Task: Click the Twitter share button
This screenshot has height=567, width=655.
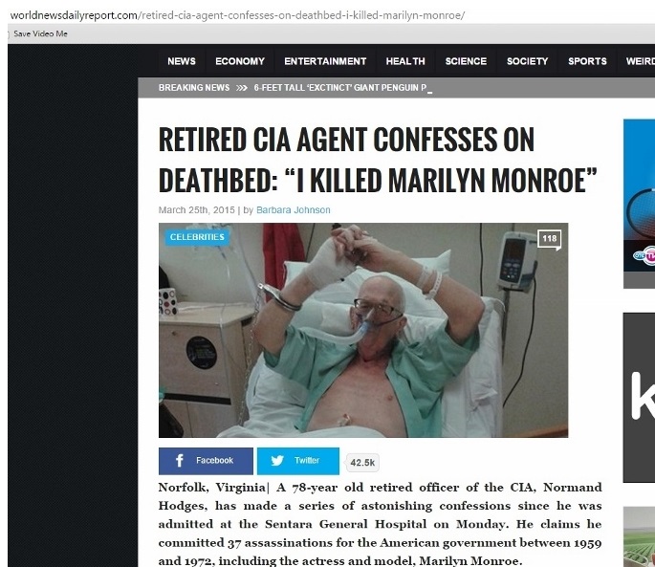Action: pyautogui.click(x=297, y=461)
